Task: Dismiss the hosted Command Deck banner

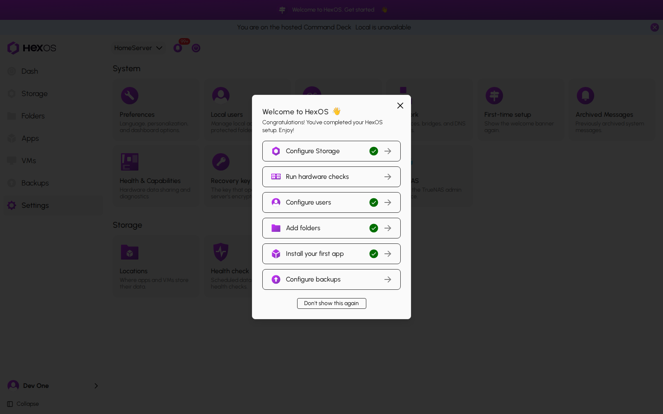Action: pos(655,27)
